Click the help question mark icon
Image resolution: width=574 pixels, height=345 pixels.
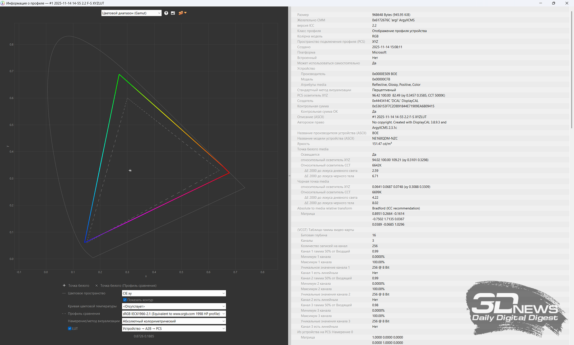pyautogui.click(x=166, y=13)
